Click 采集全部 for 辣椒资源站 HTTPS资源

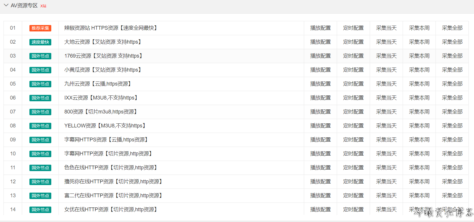click(x=452, y=28)
